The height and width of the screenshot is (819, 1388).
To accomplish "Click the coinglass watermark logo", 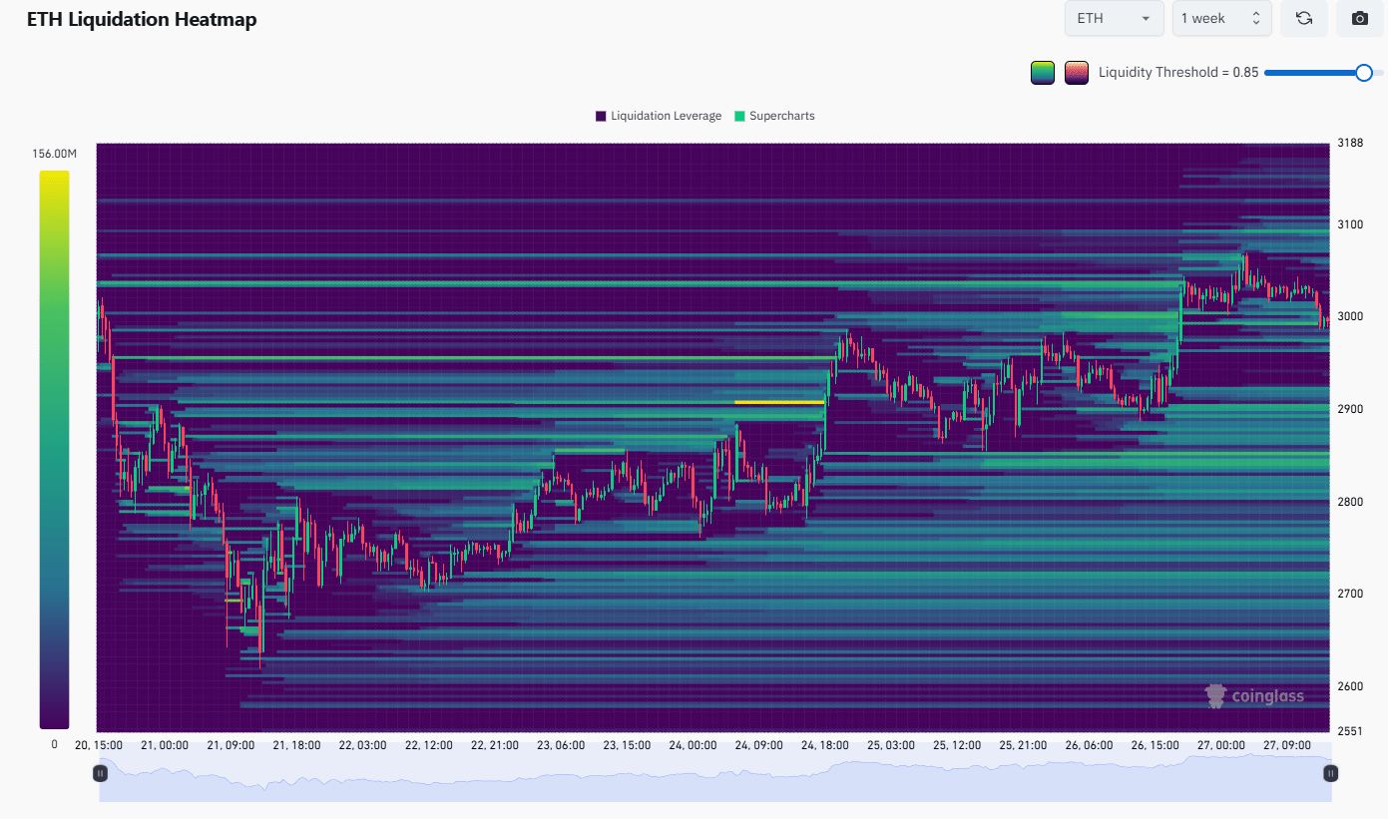I will 1254,695.
